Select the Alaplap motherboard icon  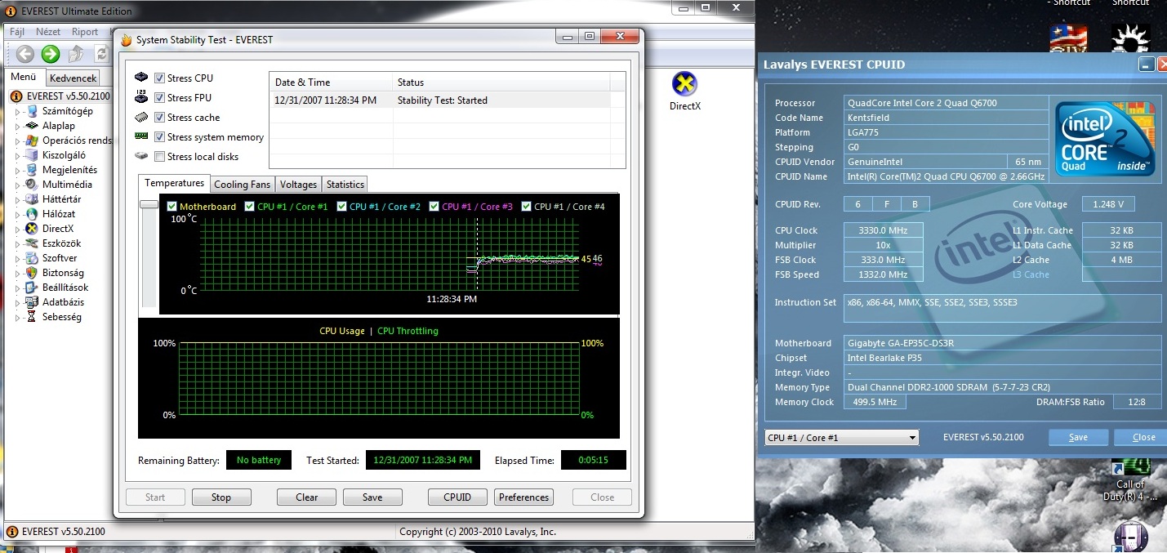point(32,126)
